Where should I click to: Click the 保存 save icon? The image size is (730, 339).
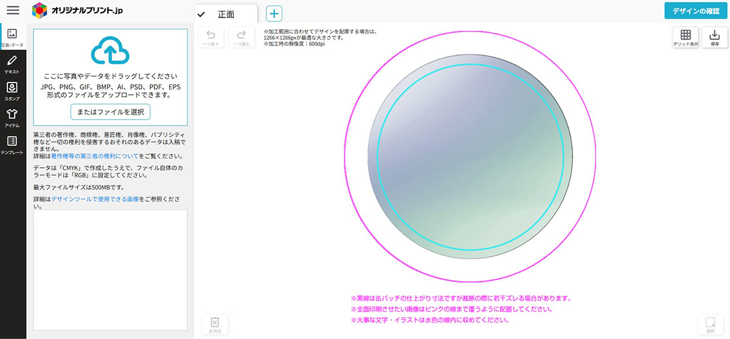pyautogui.click(x=715, y=38)
